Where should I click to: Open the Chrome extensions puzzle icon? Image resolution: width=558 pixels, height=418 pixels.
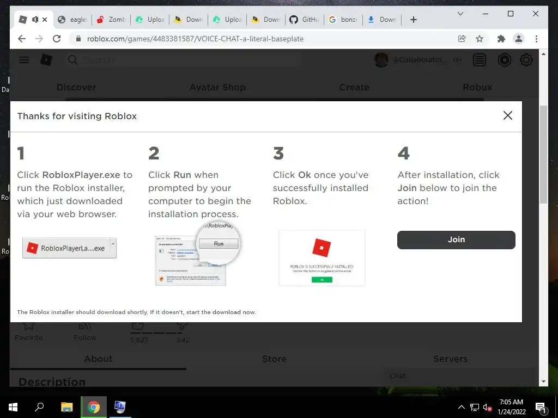[501, 39]
